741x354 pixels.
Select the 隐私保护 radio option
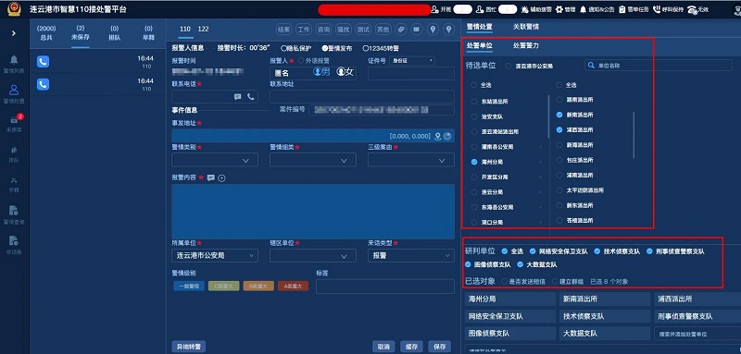(283, 48)
